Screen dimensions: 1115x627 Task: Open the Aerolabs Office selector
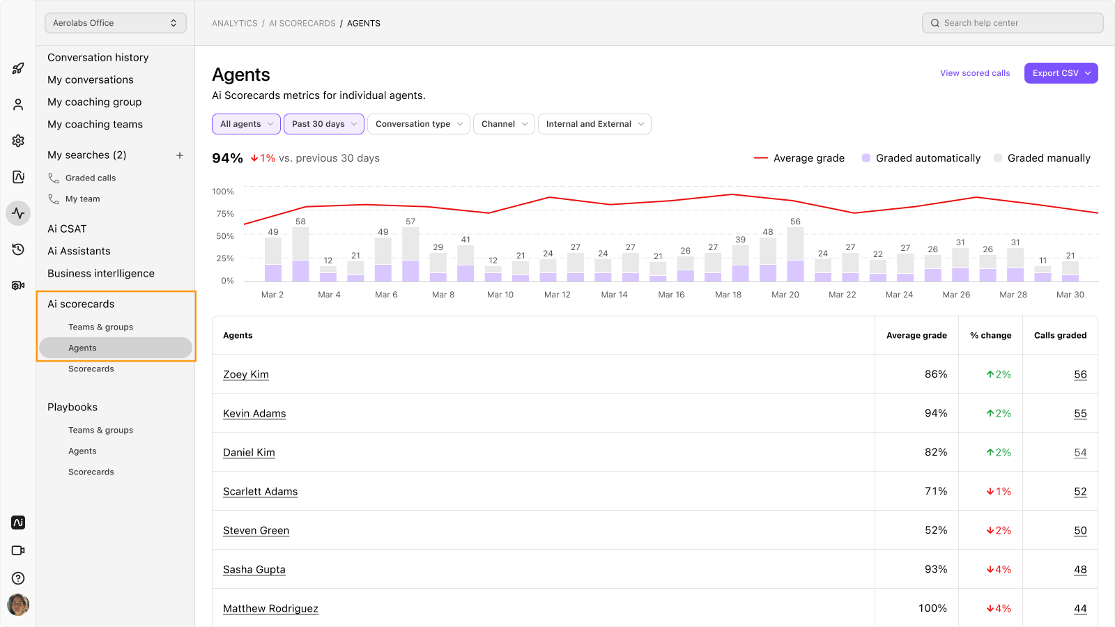pyautogui.click(x=116, y=23)
